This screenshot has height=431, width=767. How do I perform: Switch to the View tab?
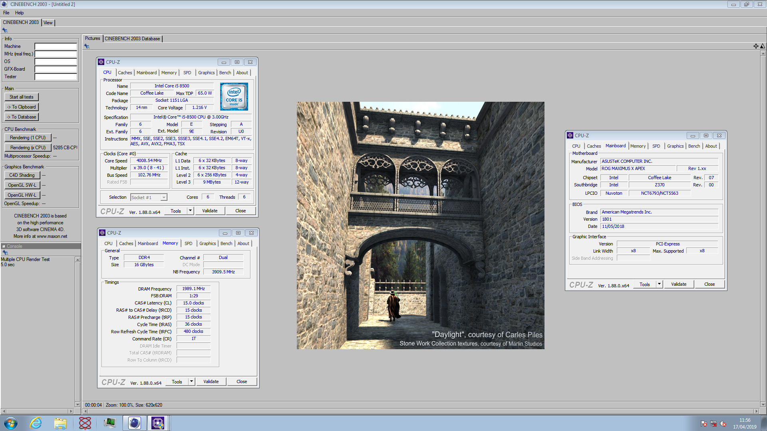pyautogui.click(x=48, y=23)
